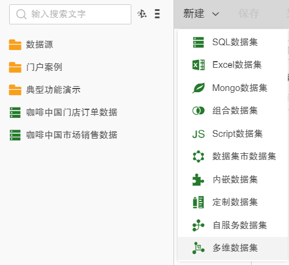Open 咖啡中国市场销售数据 dataset

64,135
